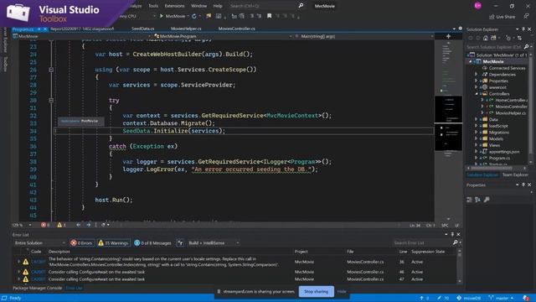Select appsettings.json in Solution Explorer
Image resolution: width=536 pixels, height=302 pixels.
[504, 152]
